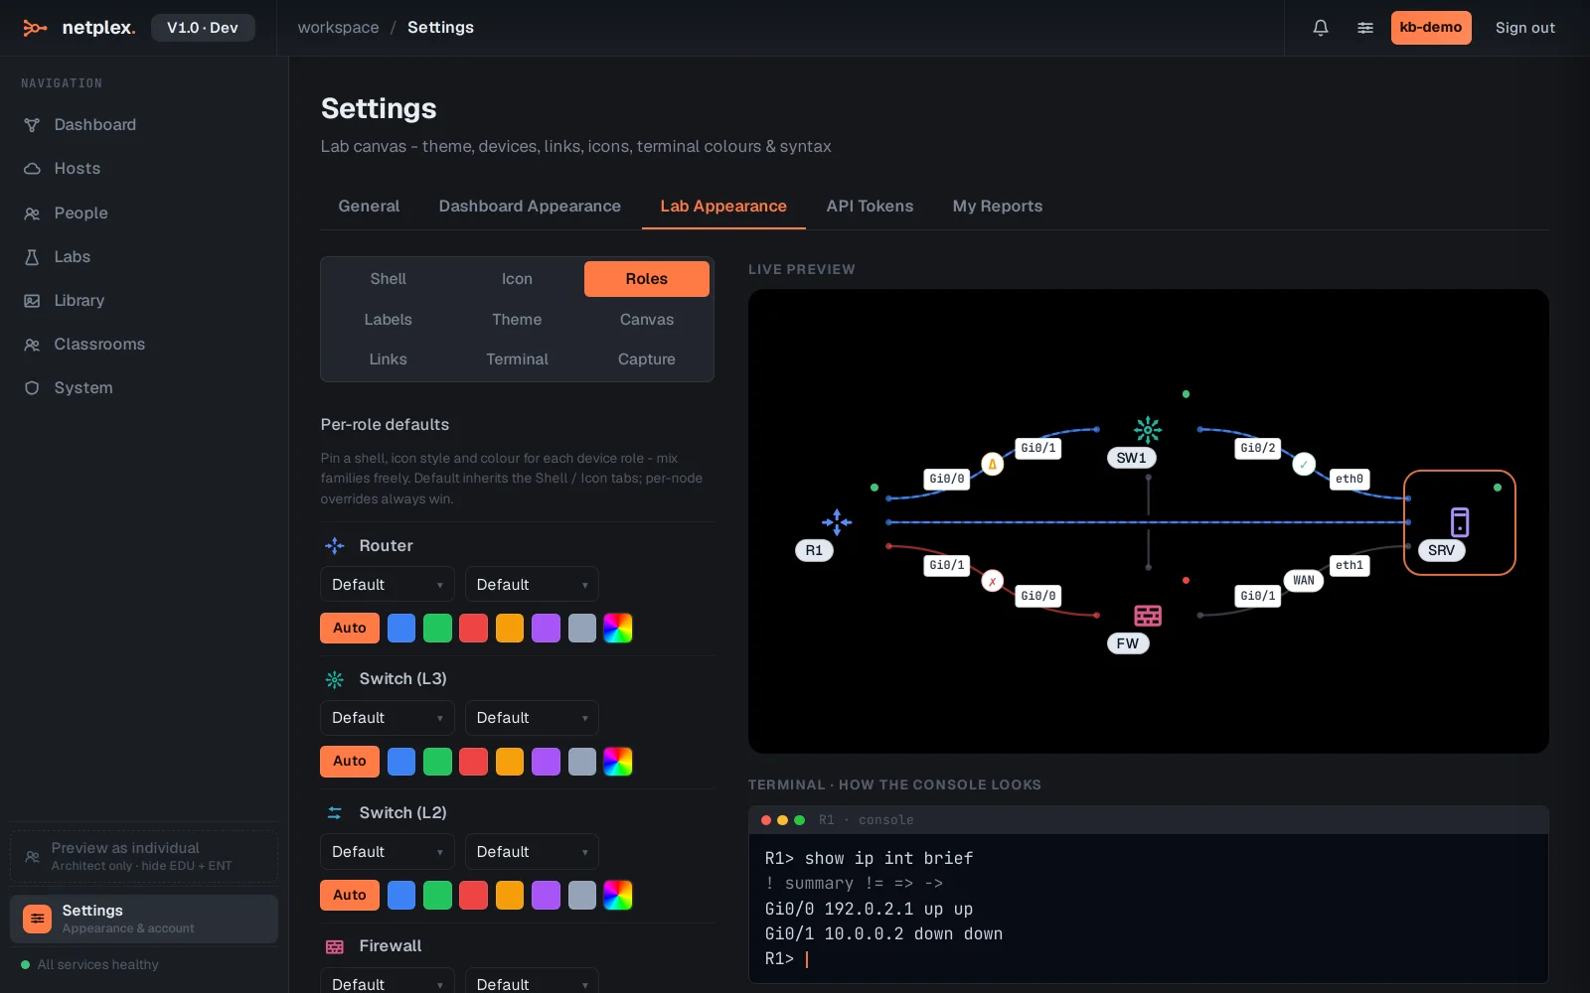
Task: Select the Theme sub-tab
Action: (x=517, y=320)
